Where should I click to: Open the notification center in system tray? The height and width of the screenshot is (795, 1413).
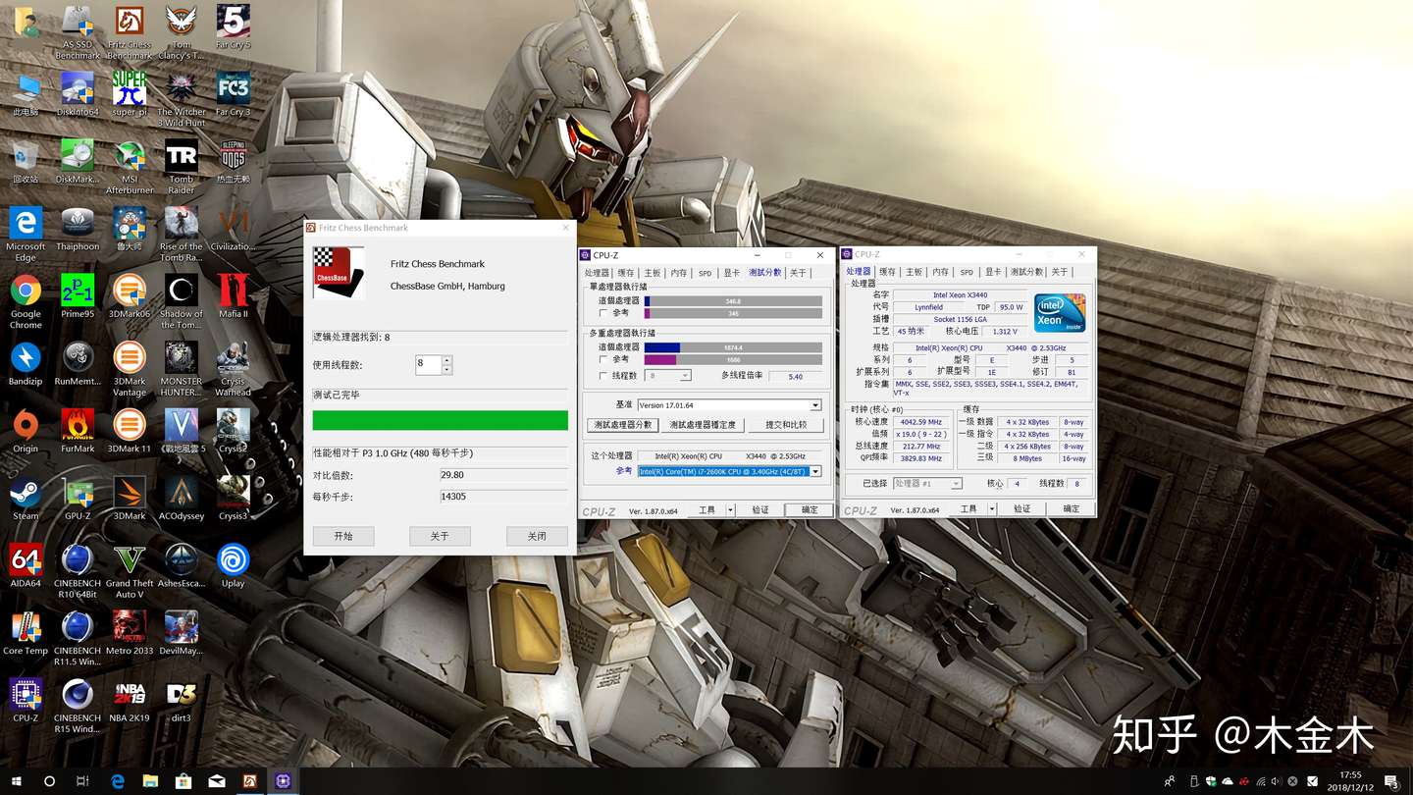1390,781
